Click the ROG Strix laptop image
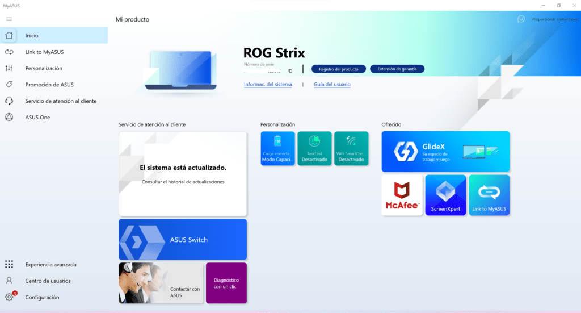This screenshot has width=581, height=313. [x=180, y=70]
